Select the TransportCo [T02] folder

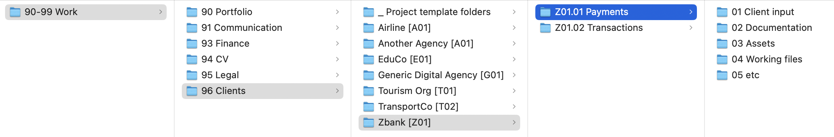click(x=439, y=107)
